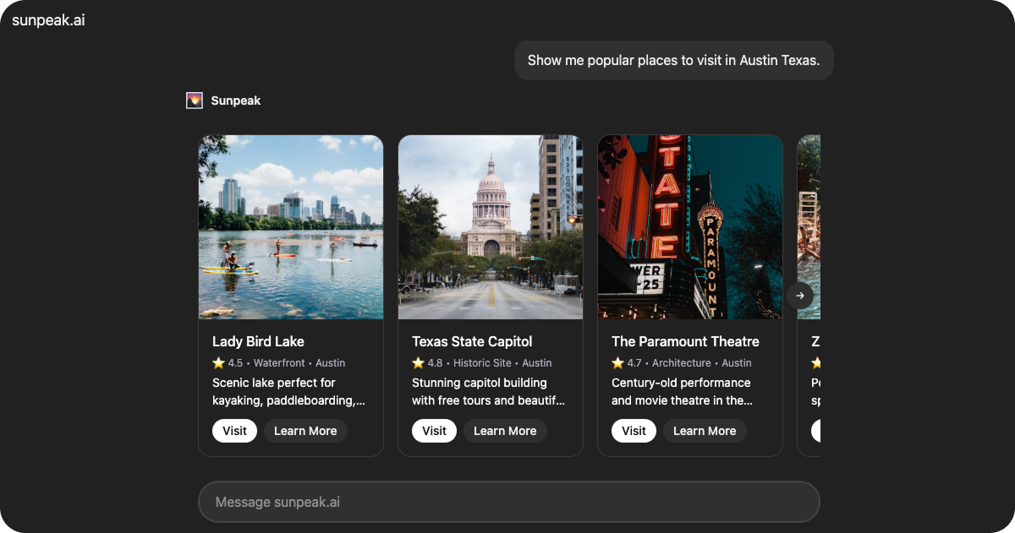1015x533 pixels.
Task: Click the star rating icon for Lady Bird Lake
Action: tap(219, 363)
